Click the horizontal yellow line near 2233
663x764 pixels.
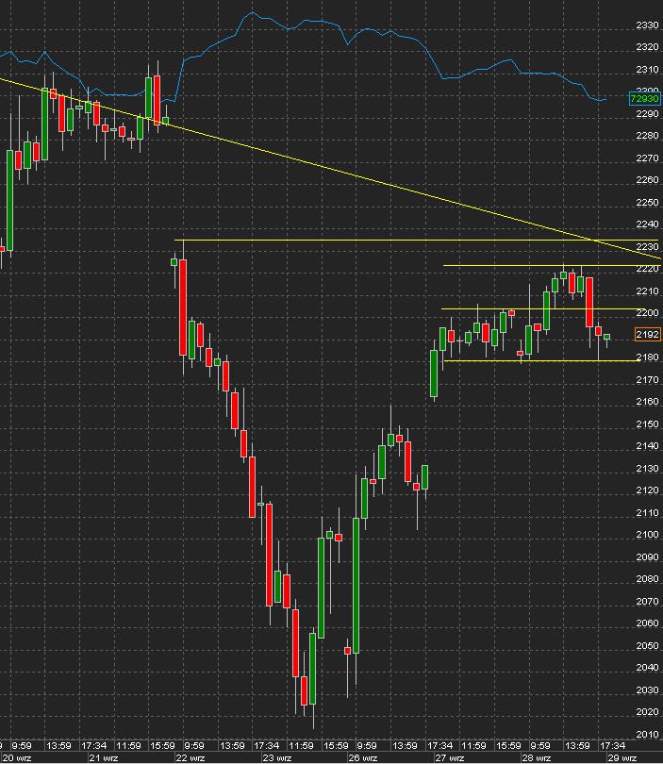click(x=377, y=241)
